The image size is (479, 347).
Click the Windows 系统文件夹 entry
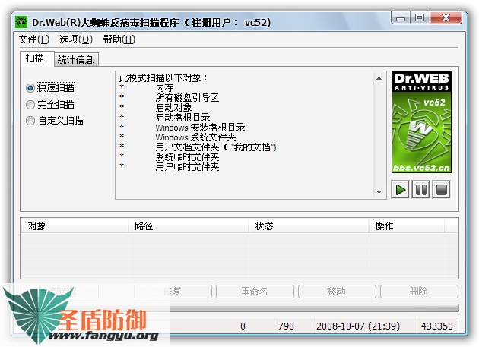coord(196,137)
